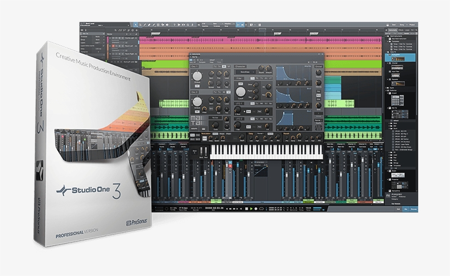The image size is (450, 276).
Task: Click the Mai Tai virtual keyboard
Action: click(x=266, y=152)
